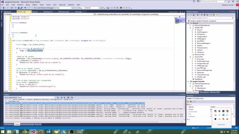239x134 pixels.
Task: Select Errors.cpp in Solution Explorer
Action: 200,59
